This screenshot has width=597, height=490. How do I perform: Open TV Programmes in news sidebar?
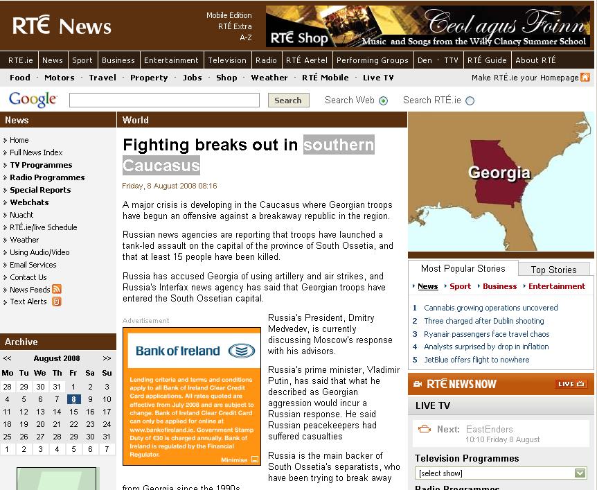41,165
